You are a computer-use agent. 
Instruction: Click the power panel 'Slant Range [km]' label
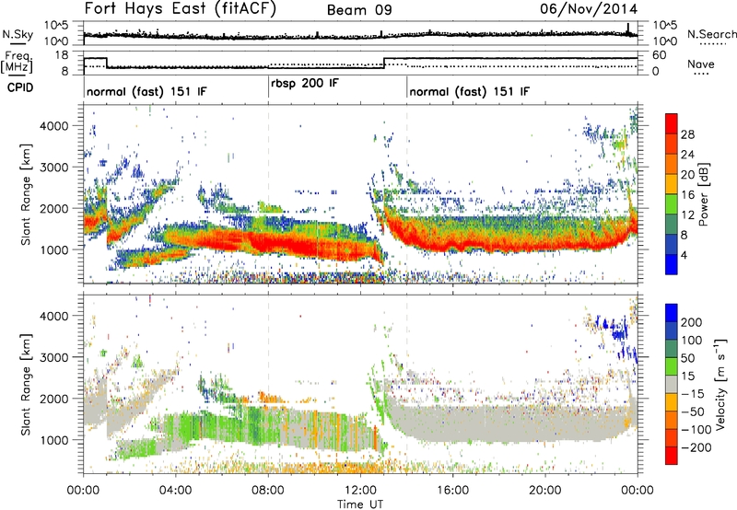26,194
